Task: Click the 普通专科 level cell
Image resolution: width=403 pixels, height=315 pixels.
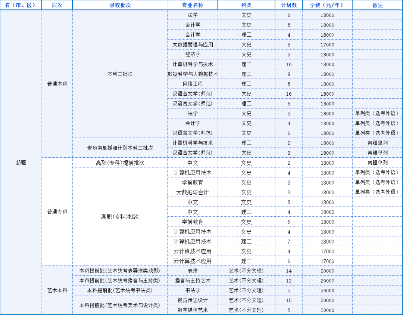Action: [x=57, y=211]
